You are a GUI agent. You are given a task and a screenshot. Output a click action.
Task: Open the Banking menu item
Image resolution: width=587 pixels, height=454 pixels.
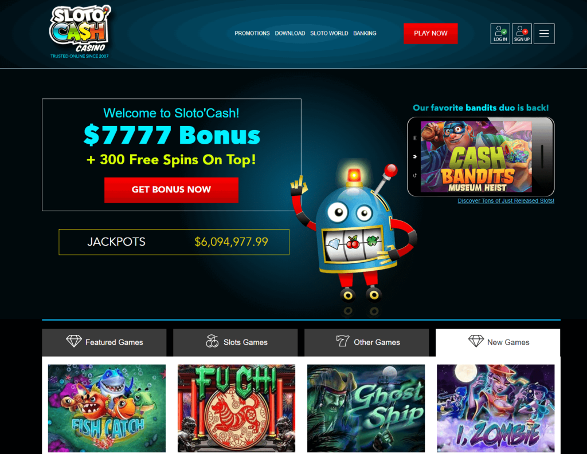[x=365, y=33]
